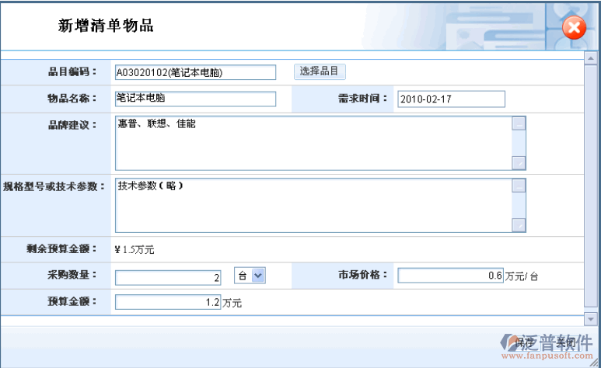
Task: Click the 保存 button at bottom
Action: 524,342
